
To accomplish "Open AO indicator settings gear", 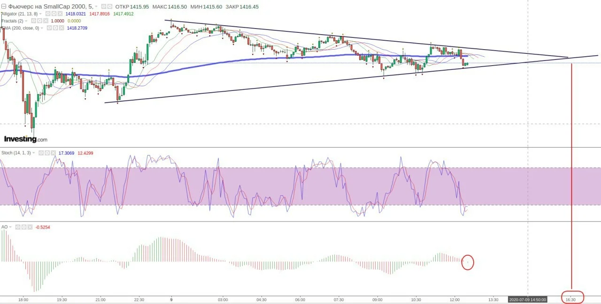I will tap(24, 227).
